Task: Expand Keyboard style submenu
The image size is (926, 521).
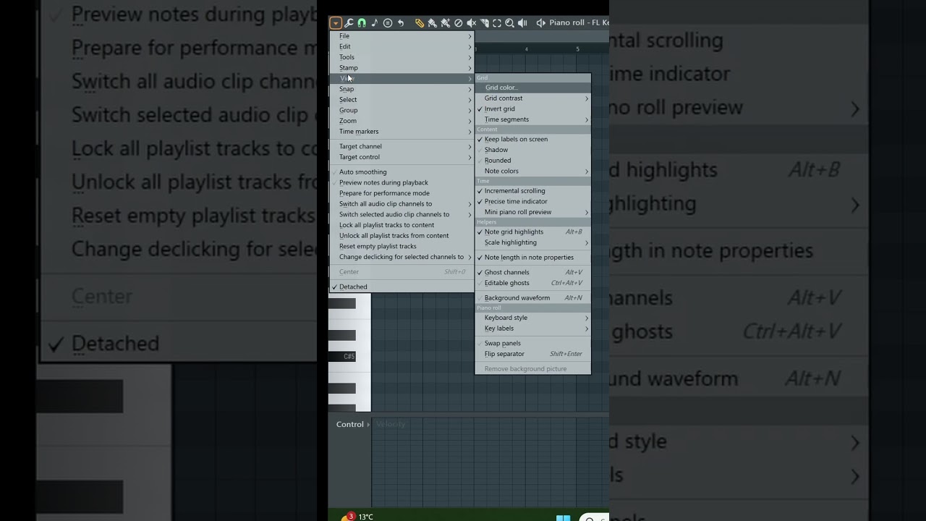Action: pos(532,318)
